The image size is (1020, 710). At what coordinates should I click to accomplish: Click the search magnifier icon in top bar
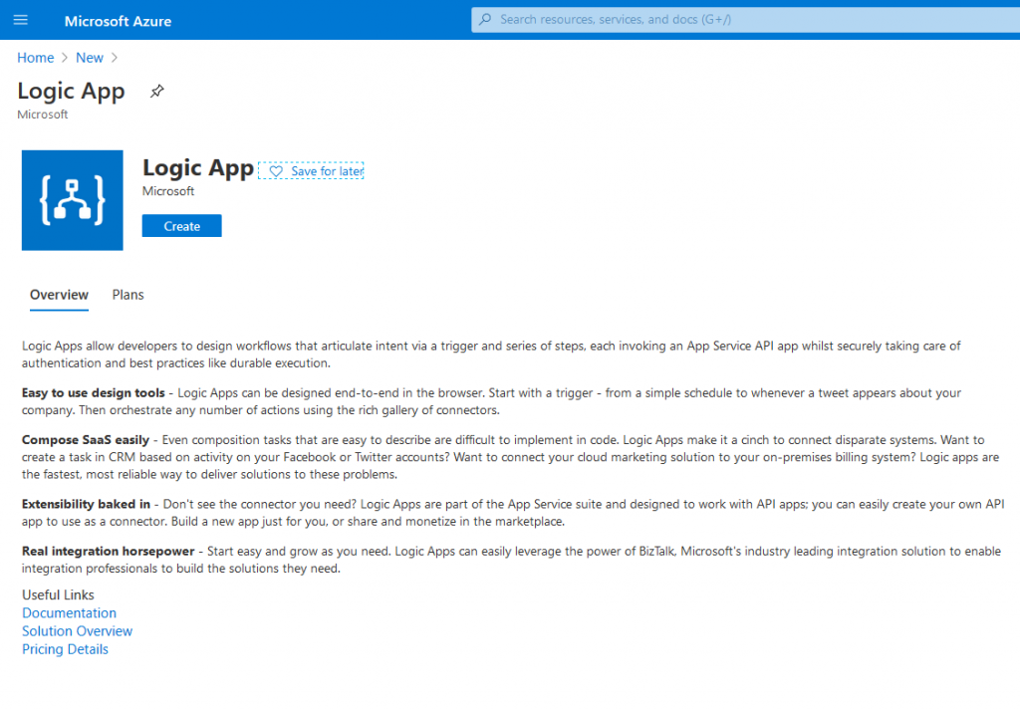(484, 20)
